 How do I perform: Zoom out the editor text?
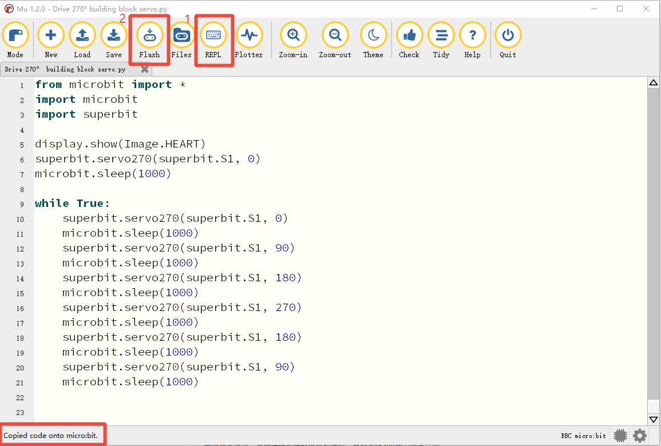point(335,40)
